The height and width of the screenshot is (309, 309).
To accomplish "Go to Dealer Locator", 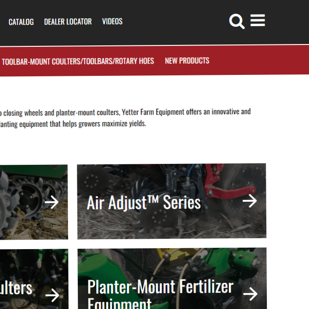I will 68,22.
